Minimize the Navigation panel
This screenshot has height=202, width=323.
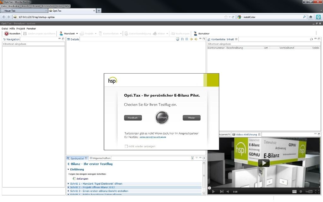(x=60, y=39)
